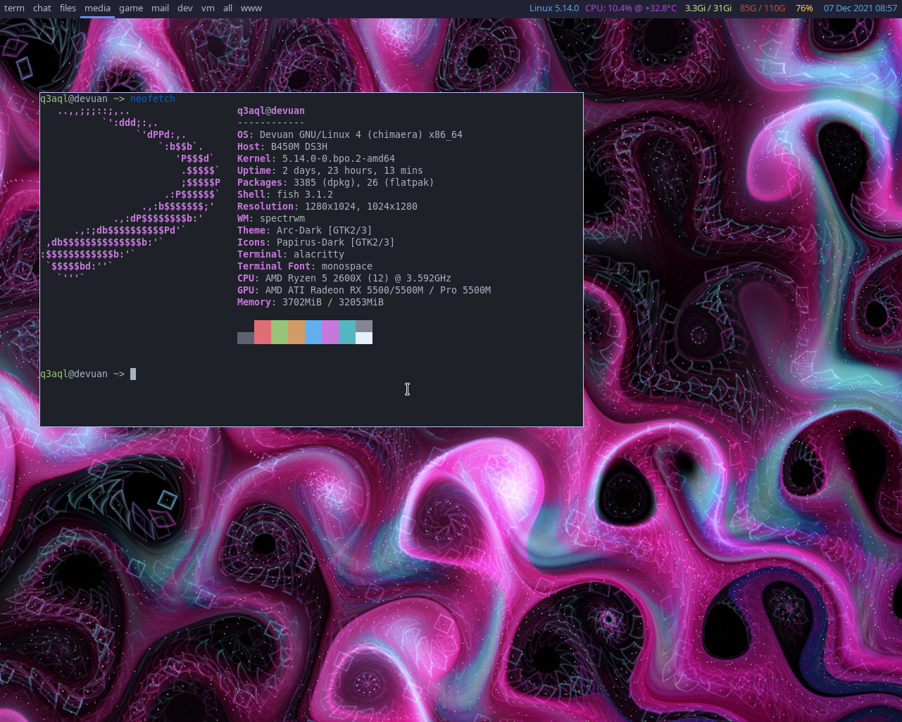This screenshot has height=722, width=902.
Task: Click the red color block in neofetch palette
Action: point(263,332)
